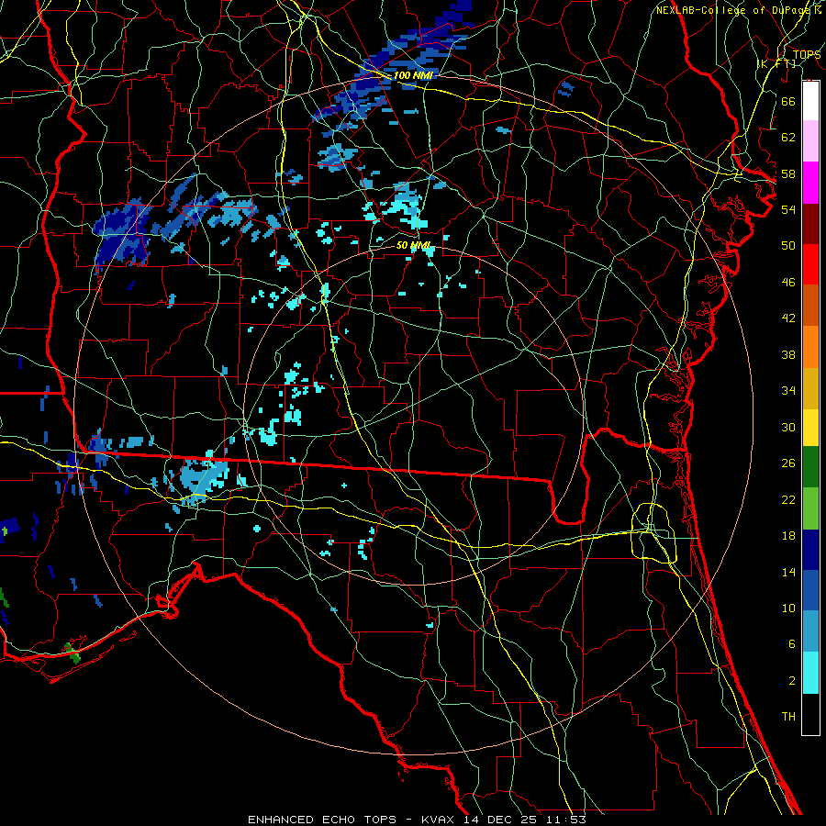Click the light green swatch near 22
This screenshot has height=826, width=826.
810,508
